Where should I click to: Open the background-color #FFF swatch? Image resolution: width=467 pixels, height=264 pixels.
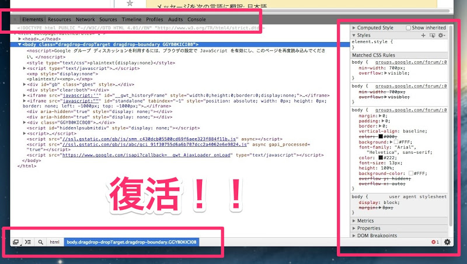tap(411, 173)
